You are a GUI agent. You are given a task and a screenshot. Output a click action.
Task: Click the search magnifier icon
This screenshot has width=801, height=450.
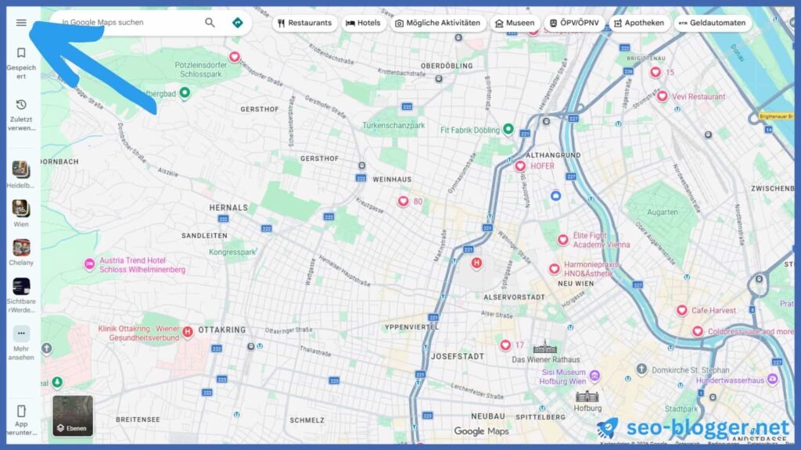click(210, 23)
